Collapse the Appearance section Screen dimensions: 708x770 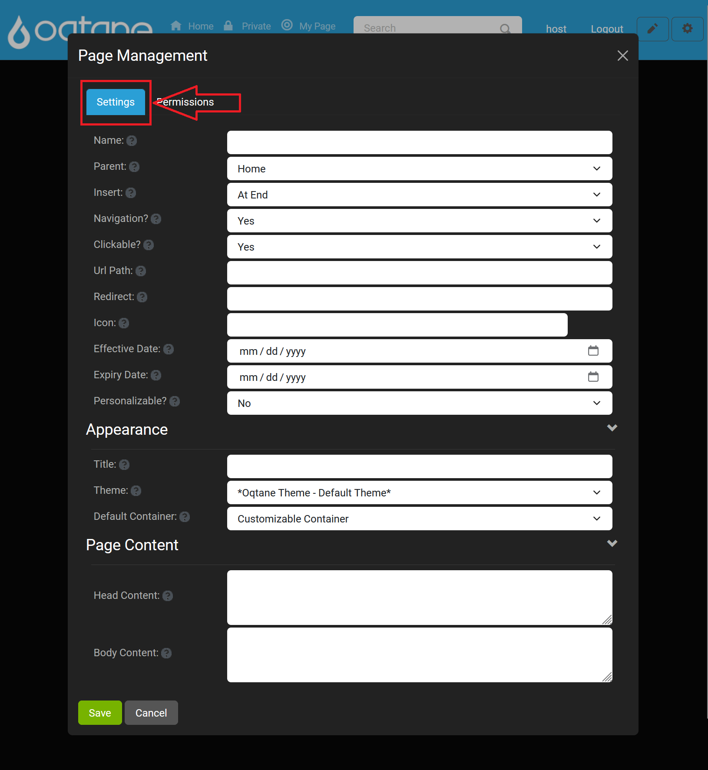612,428
